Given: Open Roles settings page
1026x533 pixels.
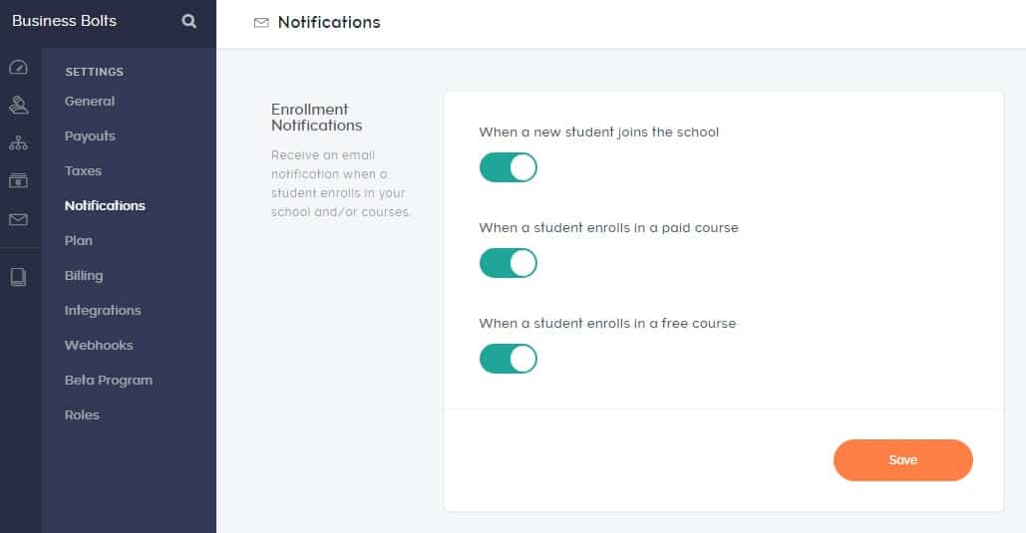Looking at the screenshot, I should tap(82, 415).
